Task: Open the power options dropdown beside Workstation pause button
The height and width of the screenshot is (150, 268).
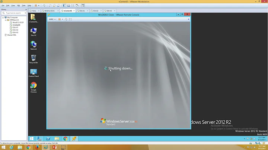Action: point(39,6)
